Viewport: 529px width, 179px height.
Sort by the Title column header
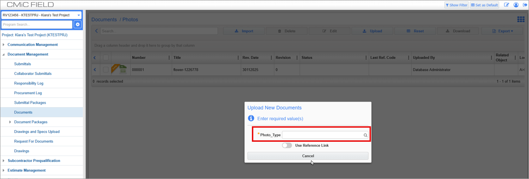177,58
